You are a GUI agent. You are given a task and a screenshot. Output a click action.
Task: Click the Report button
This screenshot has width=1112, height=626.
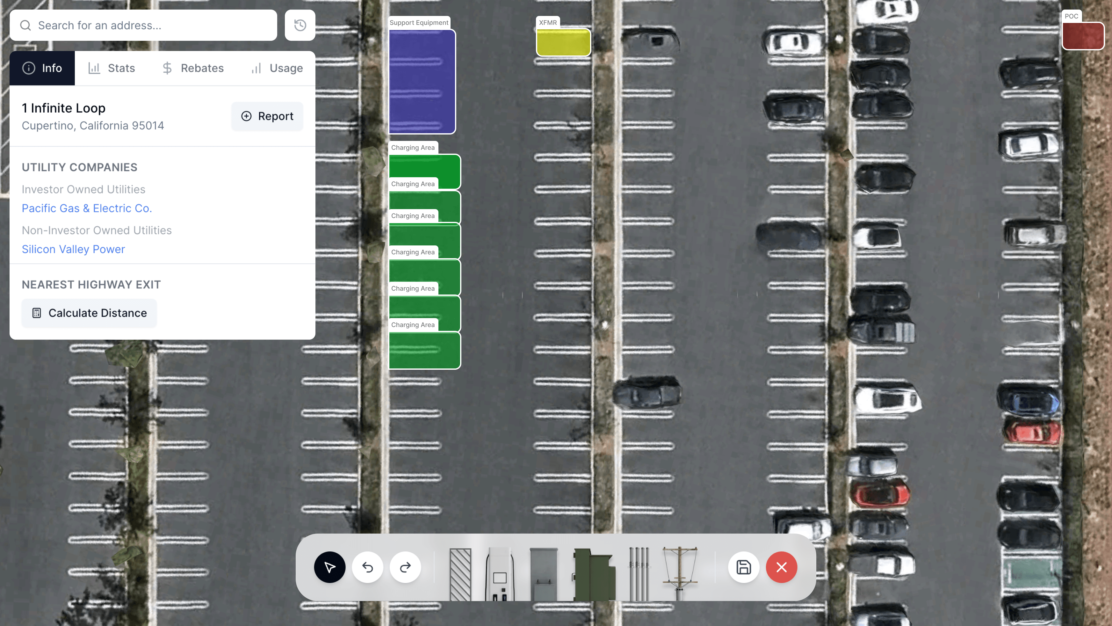pos(267,116)
